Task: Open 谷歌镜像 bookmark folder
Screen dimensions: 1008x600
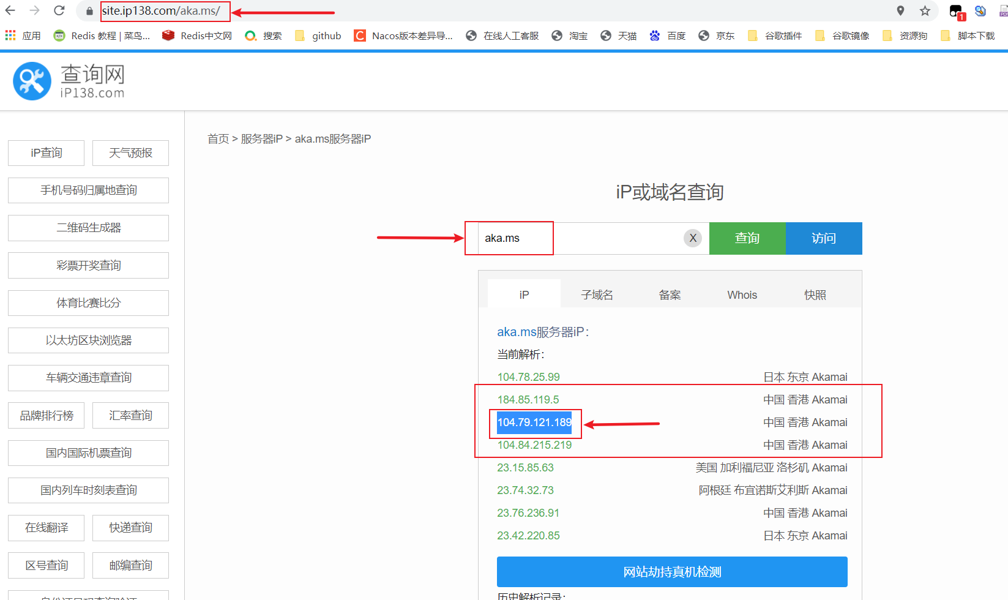Action: (842, 36)
